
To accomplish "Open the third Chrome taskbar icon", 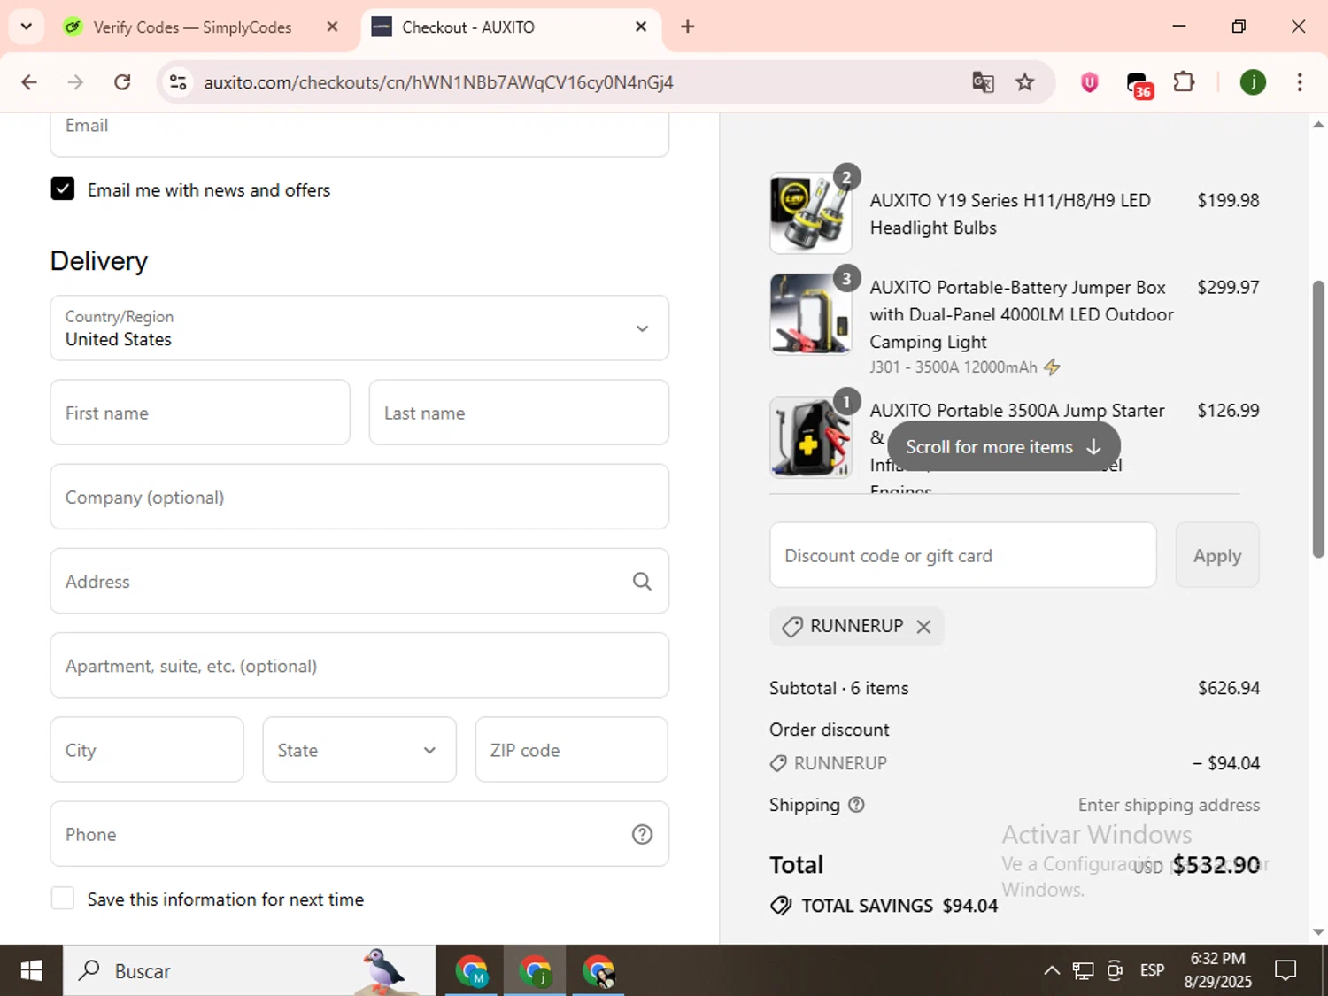I will click(x=599, y=971).
